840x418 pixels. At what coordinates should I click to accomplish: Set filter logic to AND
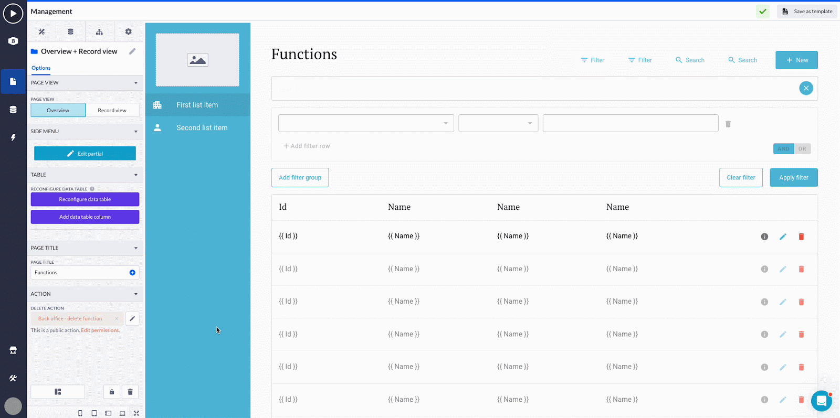(x=783, y=149)
